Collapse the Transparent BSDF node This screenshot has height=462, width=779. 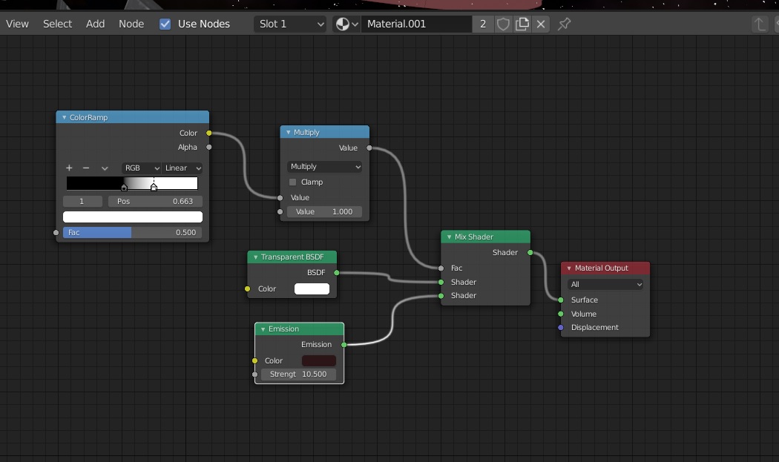point(255,257)
